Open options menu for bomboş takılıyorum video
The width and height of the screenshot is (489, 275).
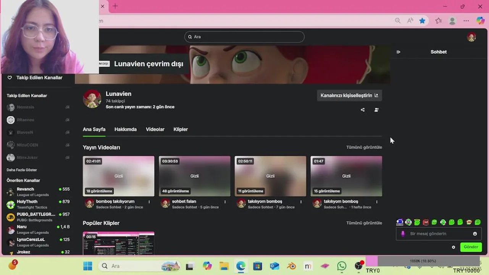point(149,202)
